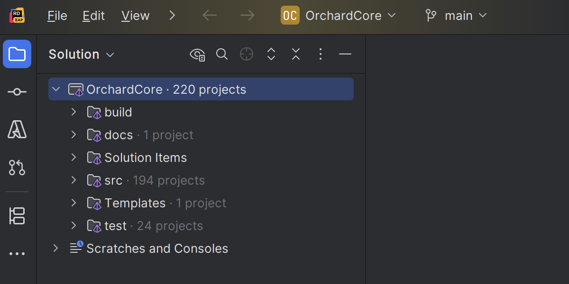The width and height of the screenshot is (569, 284).
Task: Collapse all nodes in Solution tree
Action: (x=296, y=54)
